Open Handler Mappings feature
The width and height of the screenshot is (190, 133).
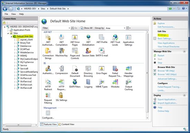(129, 71)
